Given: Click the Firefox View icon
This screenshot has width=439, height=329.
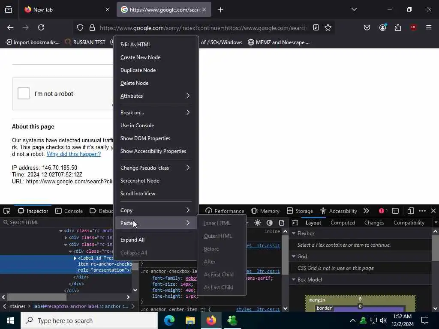Looking at the screenshot, I should coord(9,10).
